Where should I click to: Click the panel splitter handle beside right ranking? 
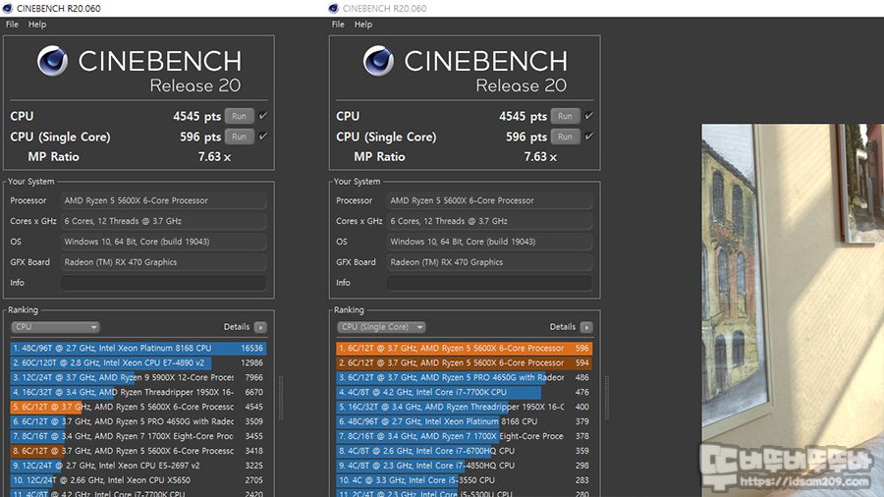pos(607,398)
